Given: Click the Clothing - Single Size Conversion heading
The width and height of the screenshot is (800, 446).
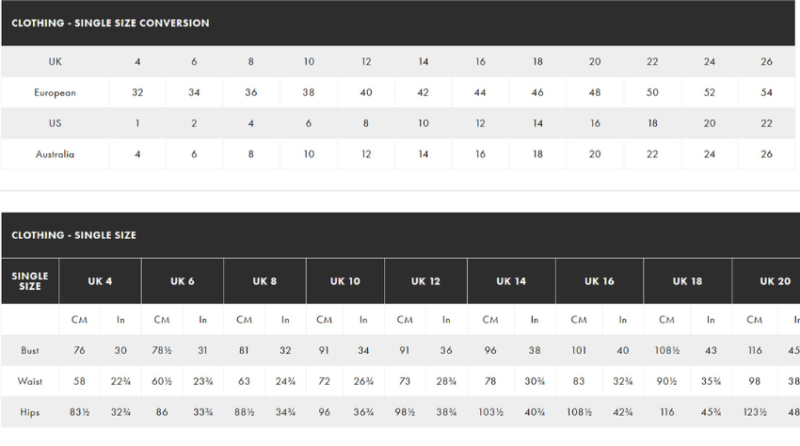Looking at the screenshot, I should click(x=110, y=23).
